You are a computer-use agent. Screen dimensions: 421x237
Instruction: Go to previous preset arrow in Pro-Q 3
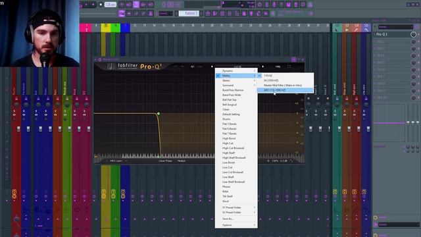click(x=212, y=66)
